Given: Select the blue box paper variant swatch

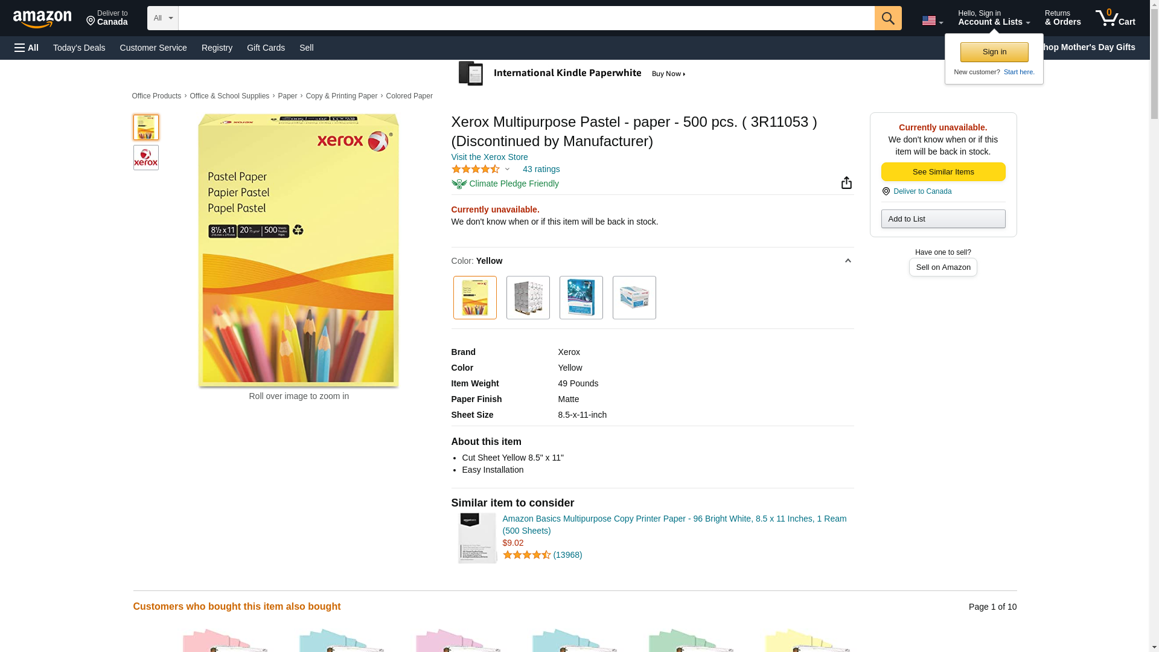Looking at the screenshot, I should click(581, 298).
